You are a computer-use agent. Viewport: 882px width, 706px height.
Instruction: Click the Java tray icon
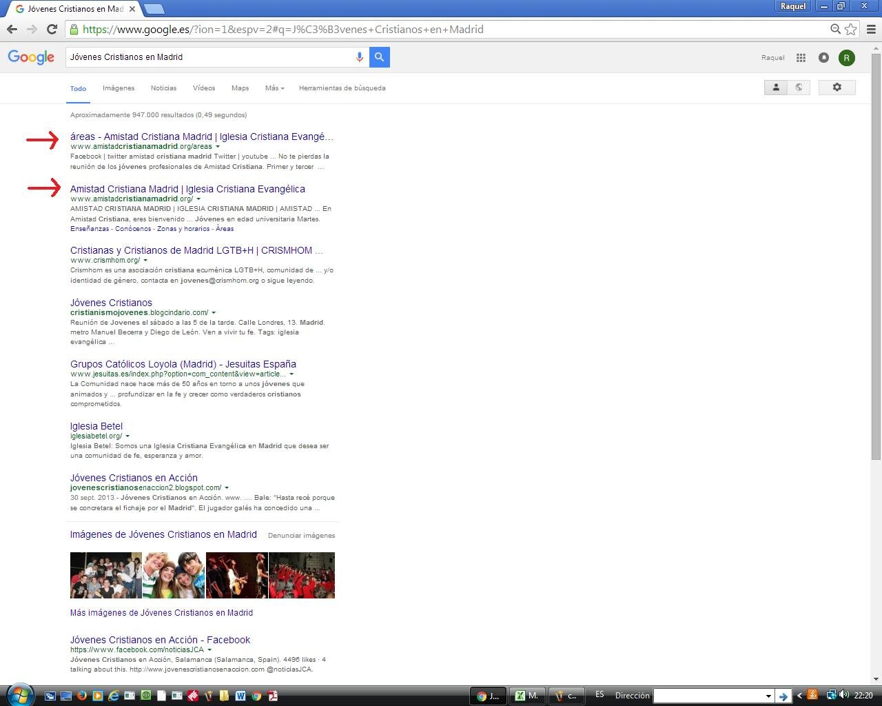tap(813, 695)
